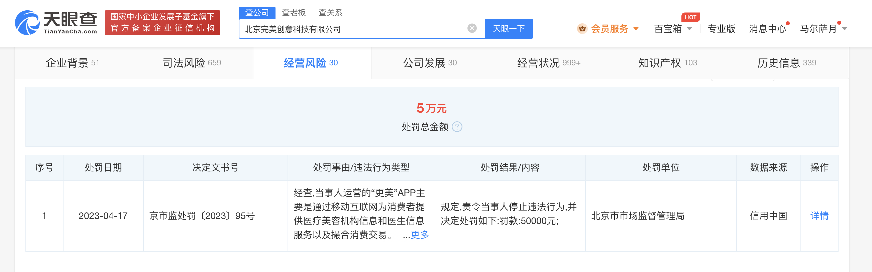The height and width of the screenshot is (272, 872).
Task: Click the crown icon beside 会员服务
Action: [x=582, y=29]
